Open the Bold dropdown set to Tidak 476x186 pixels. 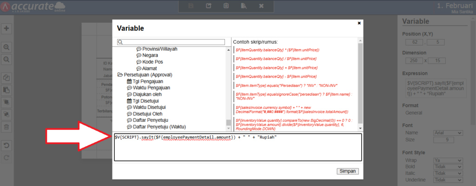(443, 166)
